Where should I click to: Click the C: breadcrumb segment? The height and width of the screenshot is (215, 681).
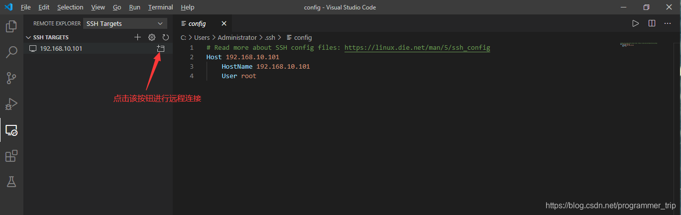tap(183, 37)
